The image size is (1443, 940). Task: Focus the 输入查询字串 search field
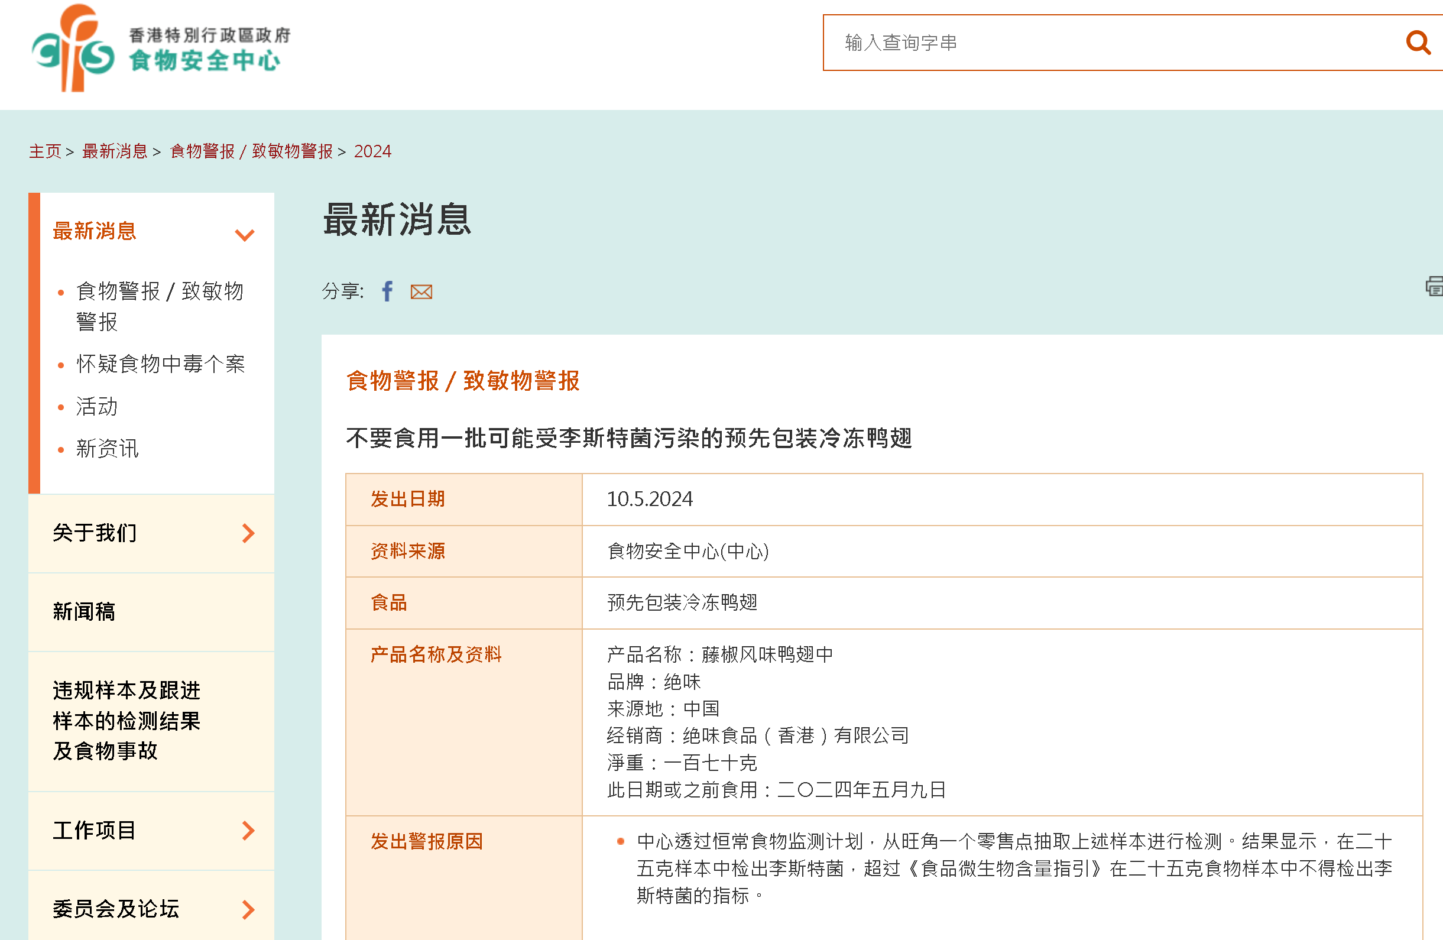pos(1110,43)
